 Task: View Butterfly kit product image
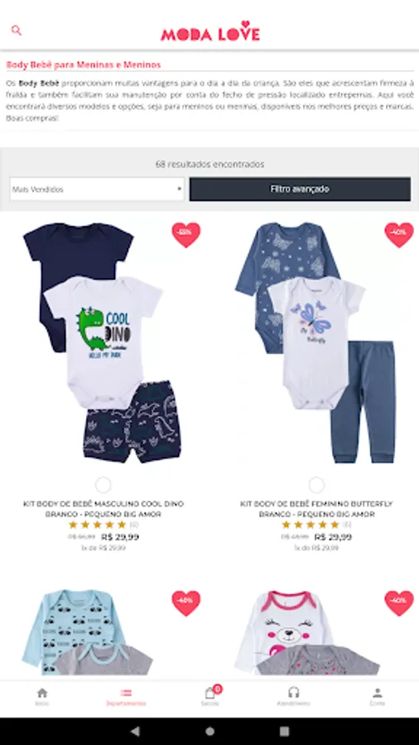coord(315,342)
